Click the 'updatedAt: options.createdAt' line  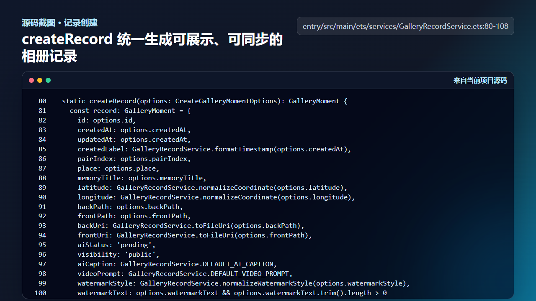[134, 140]
